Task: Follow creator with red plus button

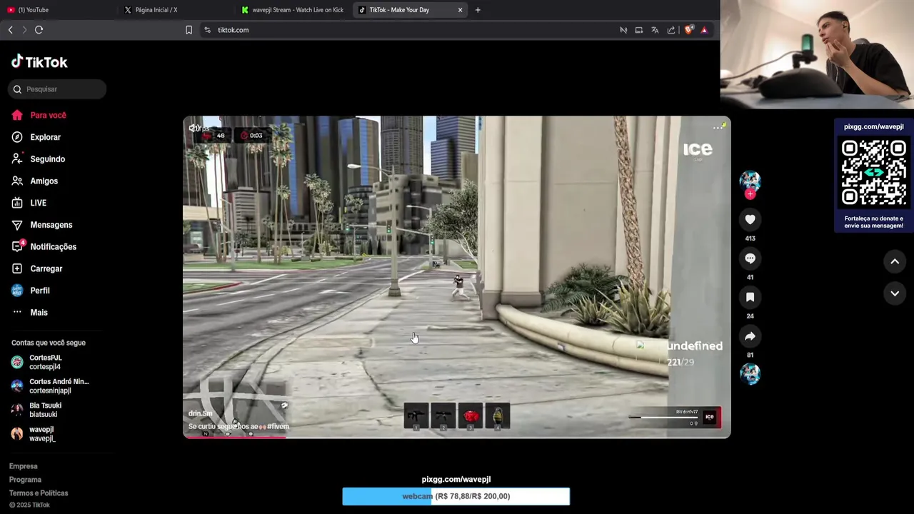Action: tap(750, 194)
